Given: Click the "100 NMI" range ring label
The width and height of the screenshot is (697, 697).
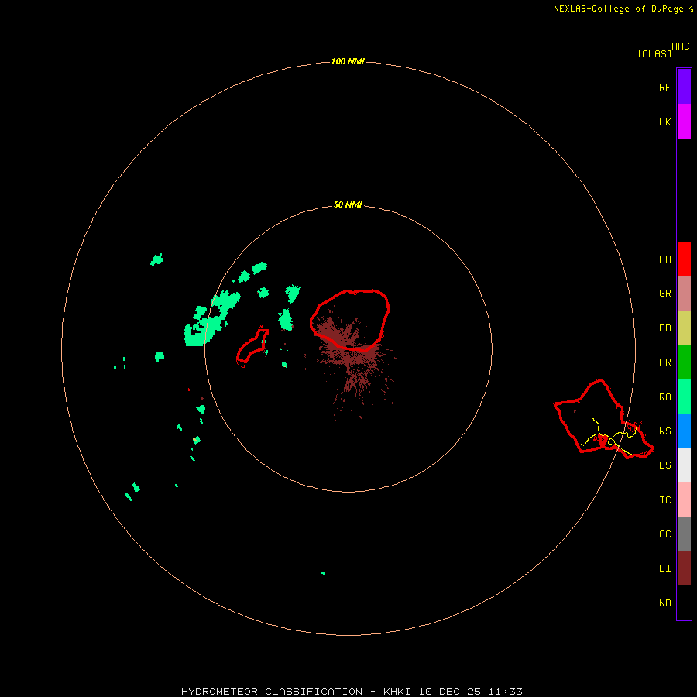Looking at the screenshot, I should [x=348, y=61].
